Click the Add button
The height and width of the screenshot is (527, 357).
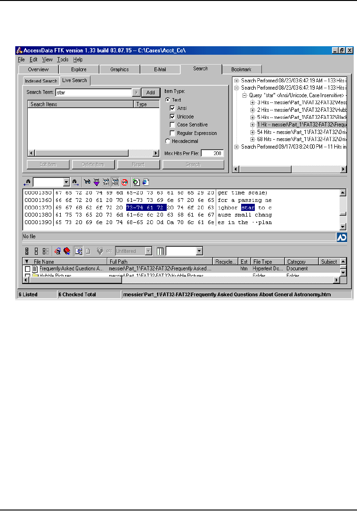151,92
